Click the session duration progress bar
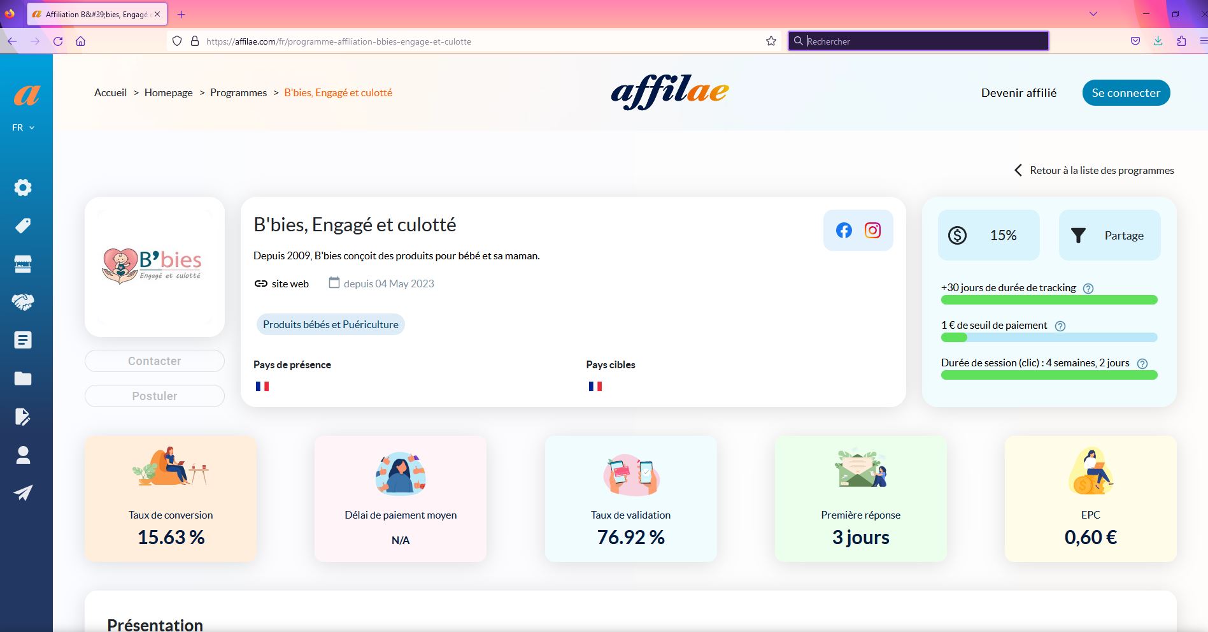The image size is (1208, 632). coord(1049,375)
